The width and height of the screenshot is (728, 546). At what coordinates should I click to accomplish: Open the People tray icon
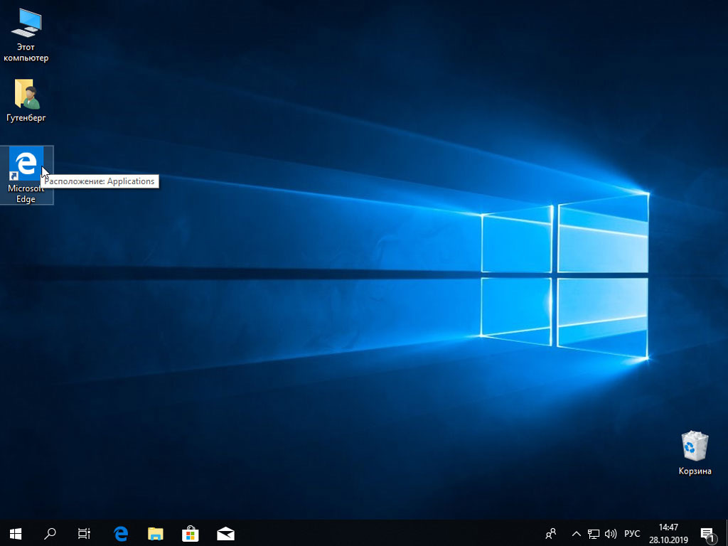tap(551, 533)
